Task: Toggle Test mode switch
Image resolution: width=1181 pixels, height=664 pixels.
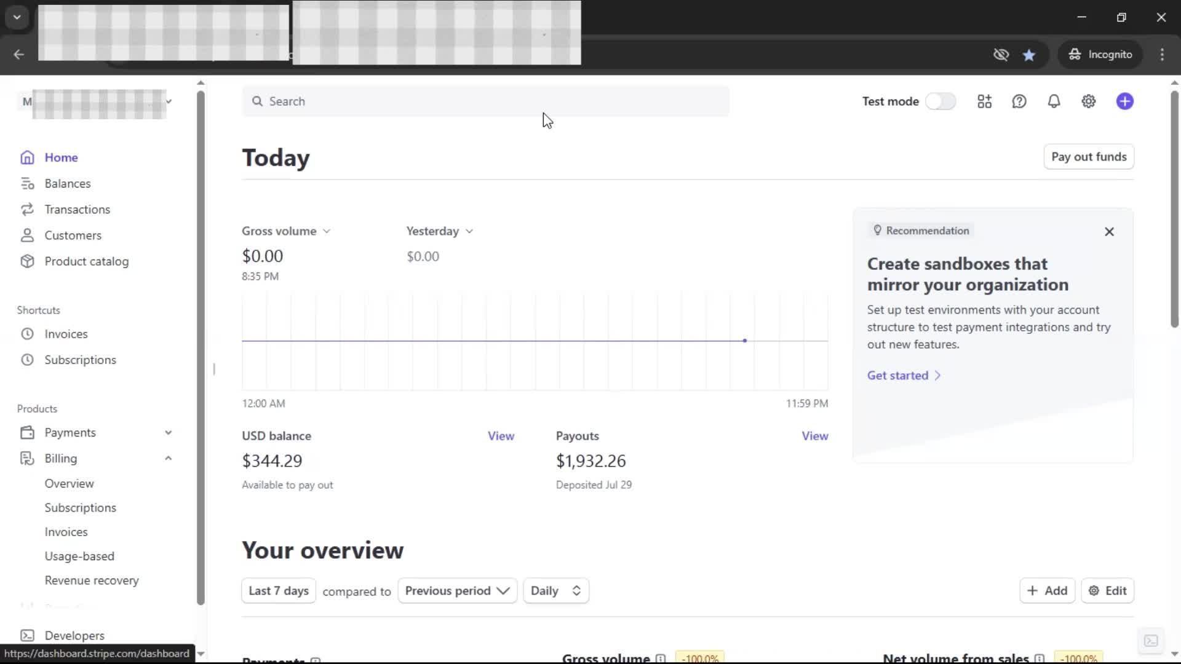Action: tap(940, 101)
